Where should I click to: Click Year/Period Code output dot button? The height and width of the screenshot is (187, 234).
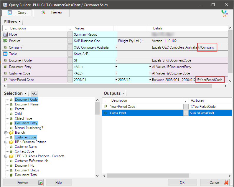point(186,107)
